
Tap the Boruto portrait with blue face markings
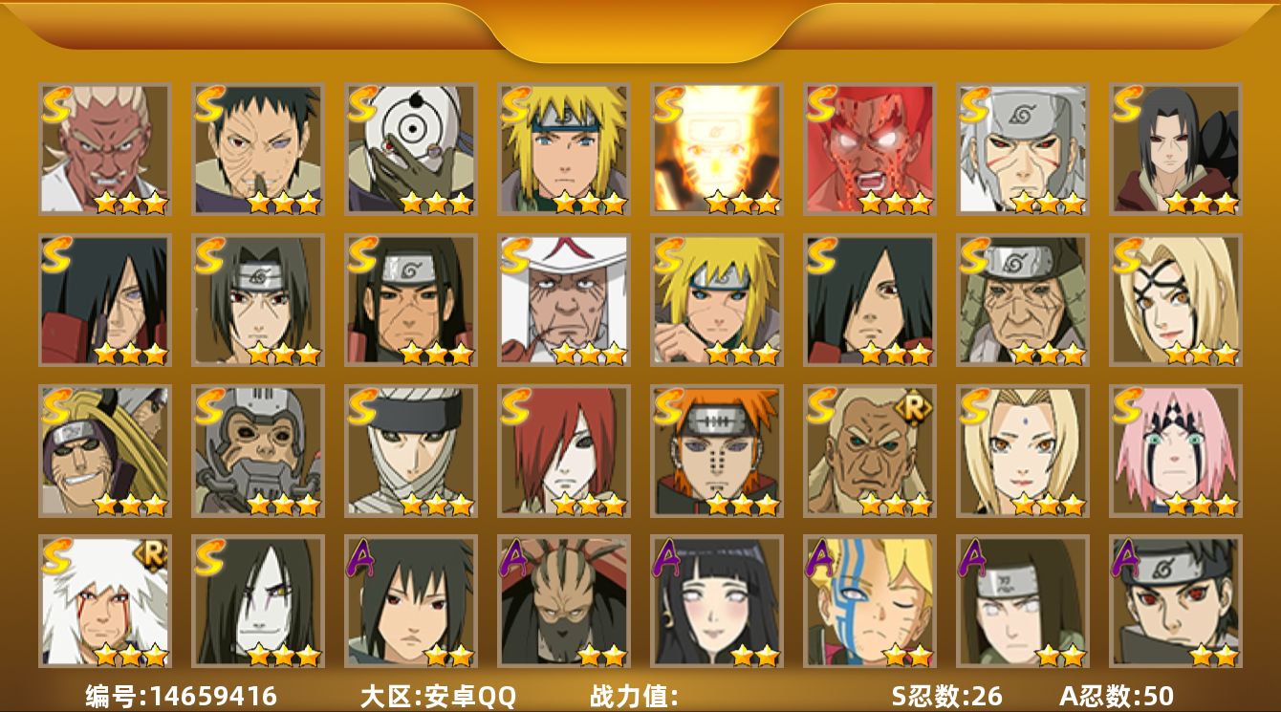pyautogui.click(x=870, y=601)
